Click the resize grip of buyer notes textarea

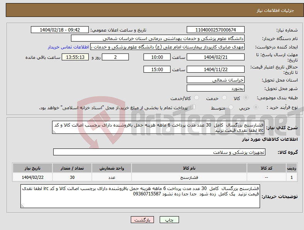[22, 206]
